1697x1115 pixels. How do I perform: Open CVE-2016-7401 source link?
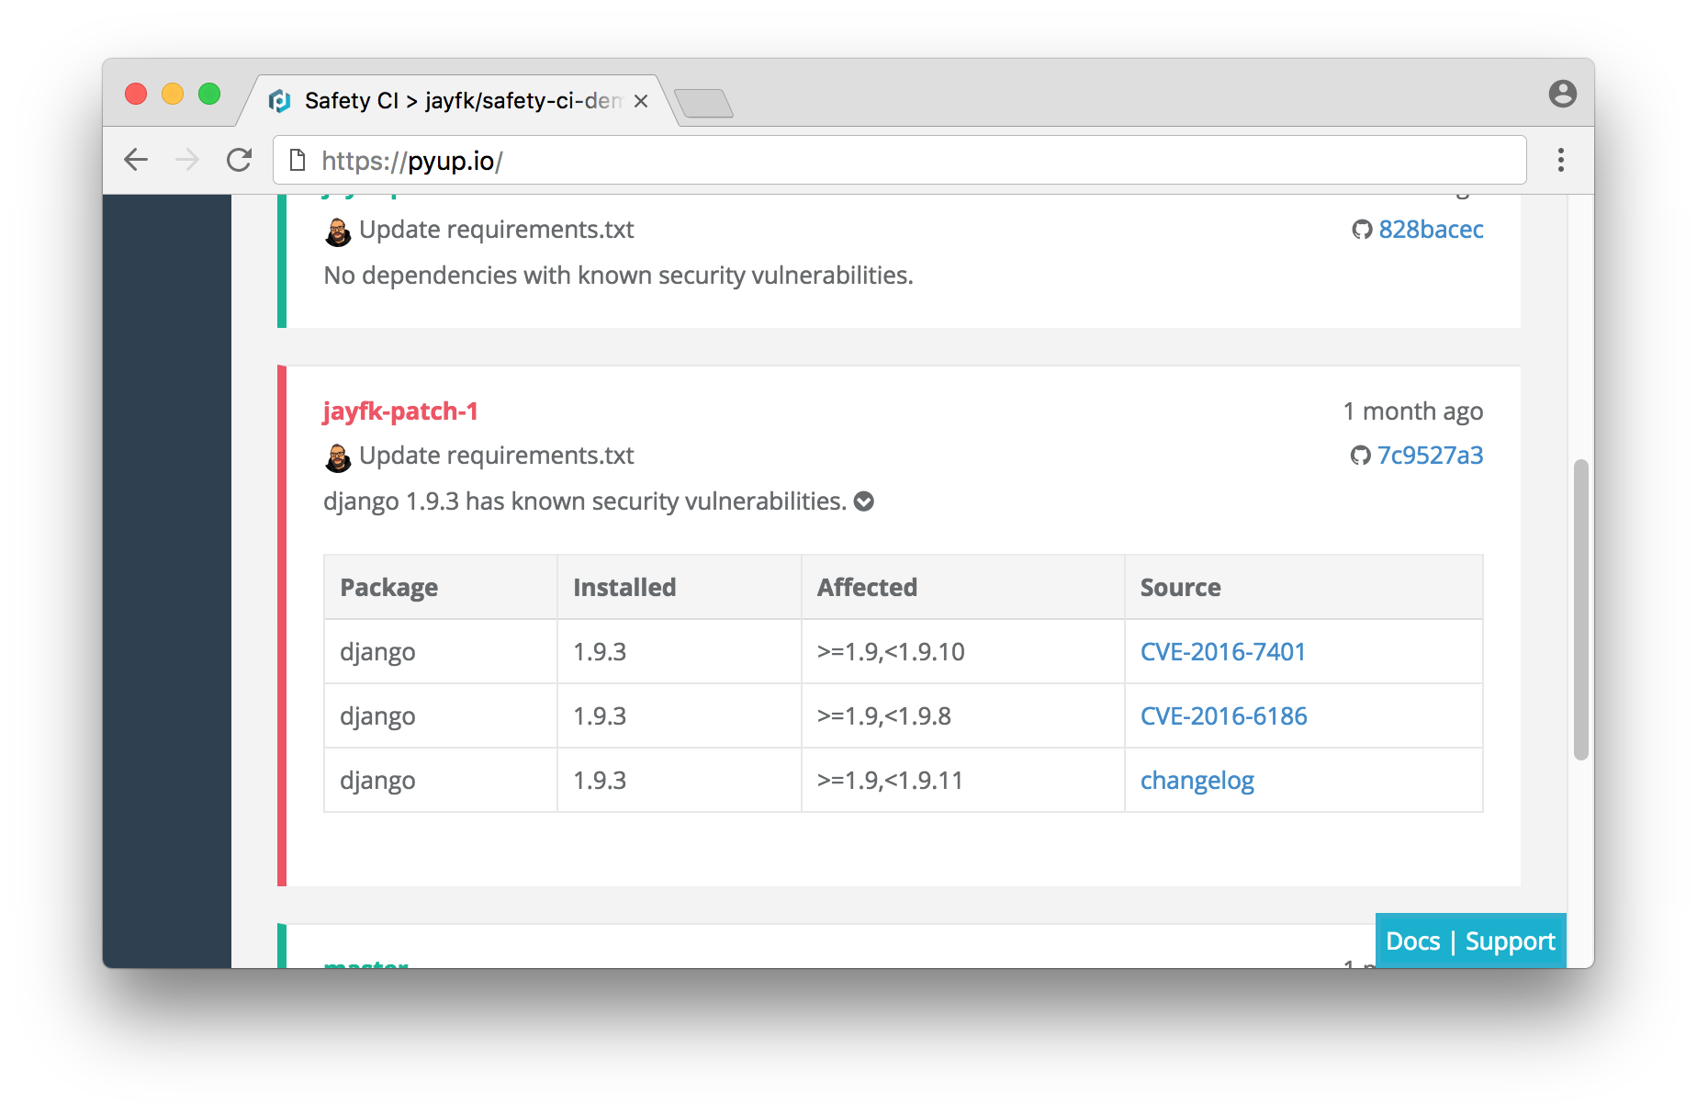tap(1223, 652)
